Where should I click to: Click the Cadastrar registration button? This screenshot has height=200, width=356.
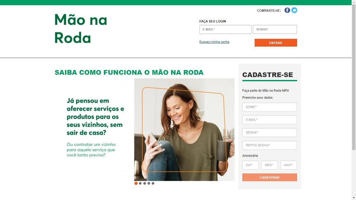(x=270, y=177)
